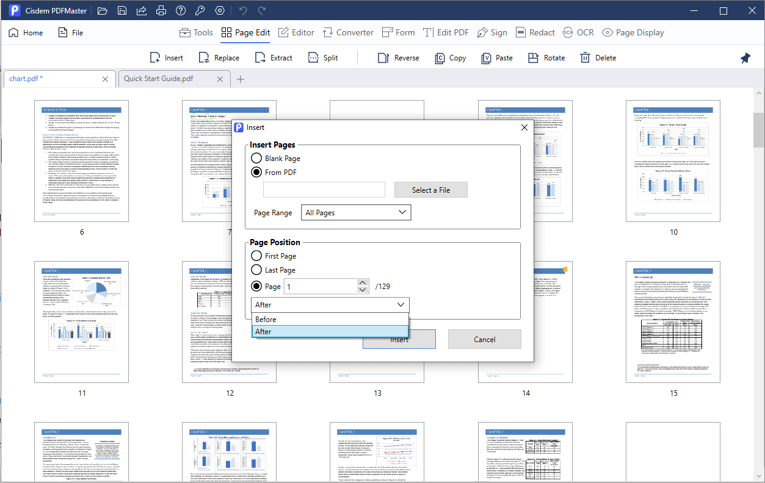
Task: Select page 15 thumbnail
Action: pyautogui.click(x=673, y=322)
